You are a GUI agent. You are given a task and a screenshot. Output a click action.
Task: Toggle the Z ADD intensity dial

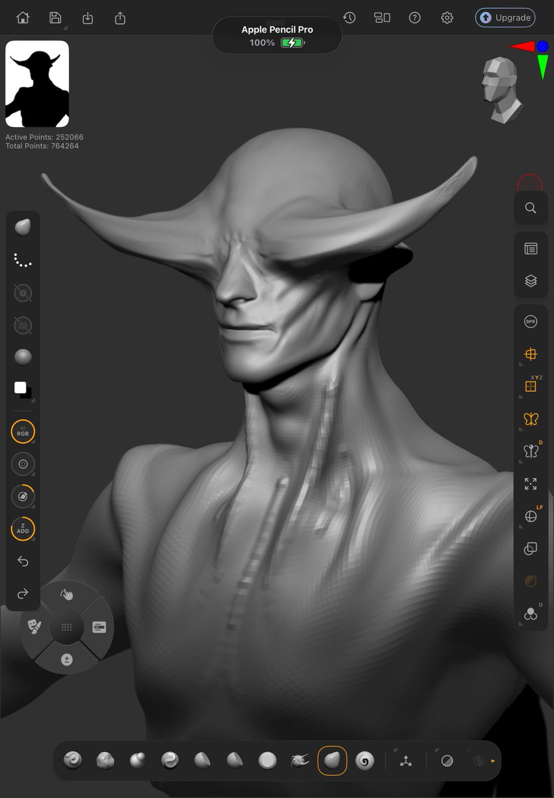click(23, 529)
